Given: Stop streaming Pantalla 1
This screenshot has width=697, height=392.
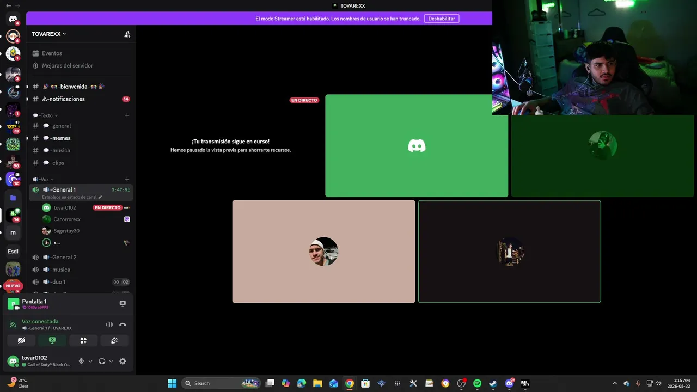Looking at the screenshot, I should coord(123,303).
